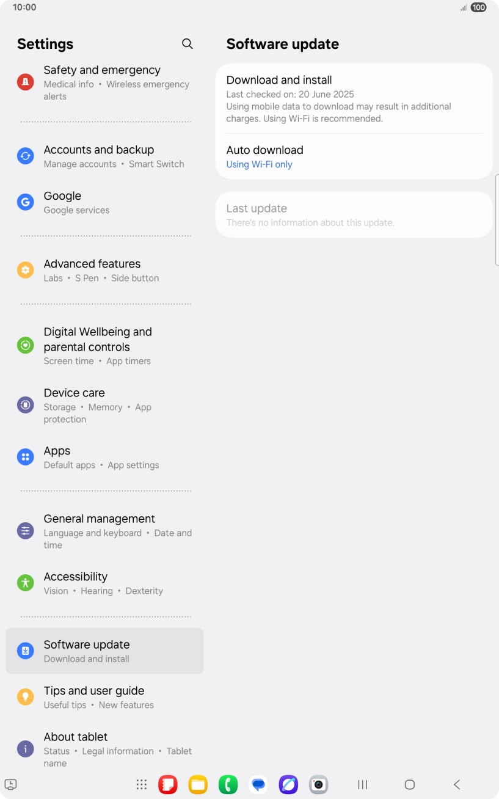Tap the Google G icon
Viewport: 499px width, 799px height.
[25, 202]
